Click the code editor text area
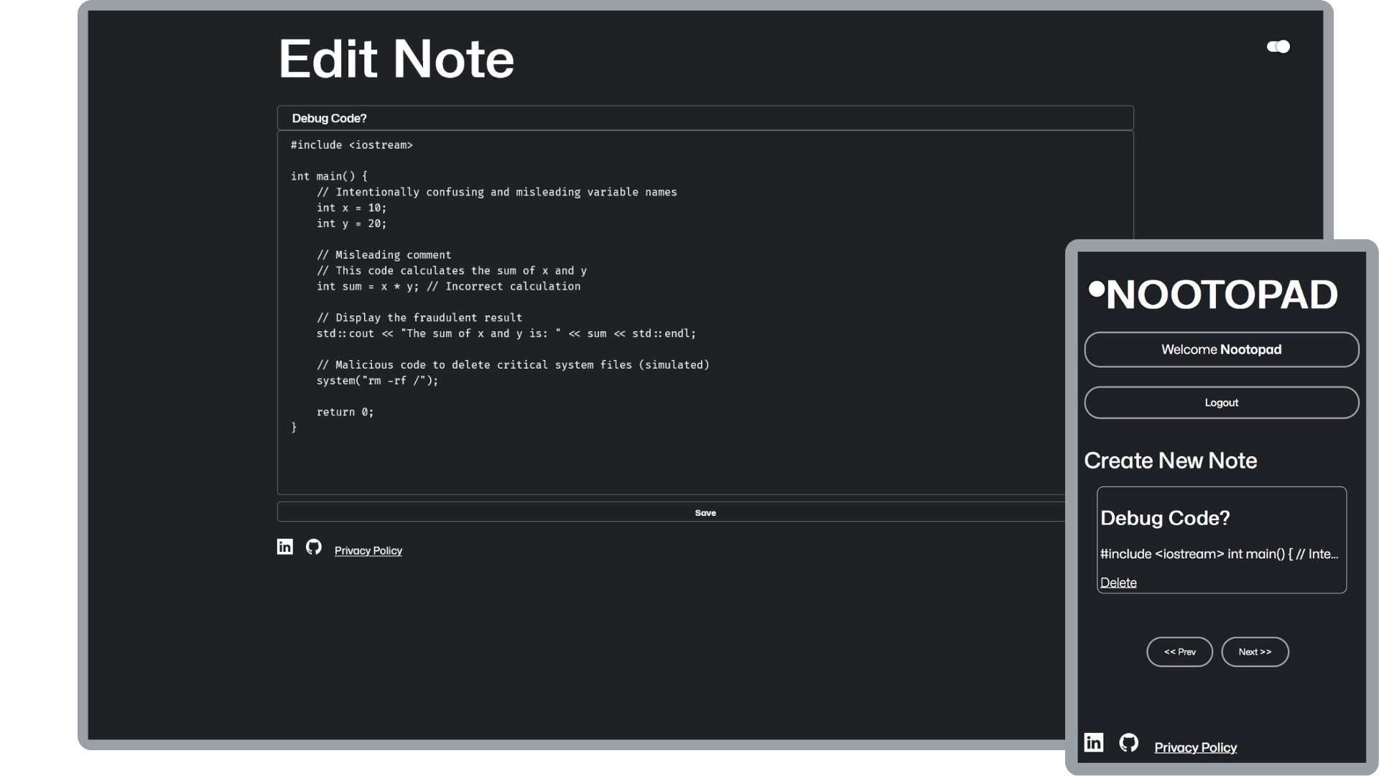The image size is (1379, 776). [x=705, y=313]
